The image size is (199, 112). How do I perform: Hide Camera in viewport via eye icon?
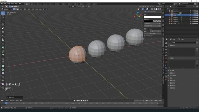(193, 13)
